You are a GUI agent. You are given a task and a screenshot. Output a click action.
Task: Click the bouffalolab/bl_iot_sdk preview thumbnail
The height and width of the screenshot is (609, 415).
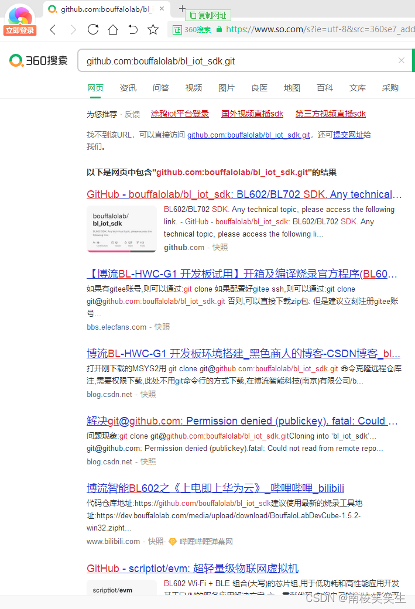click(122, 229)
